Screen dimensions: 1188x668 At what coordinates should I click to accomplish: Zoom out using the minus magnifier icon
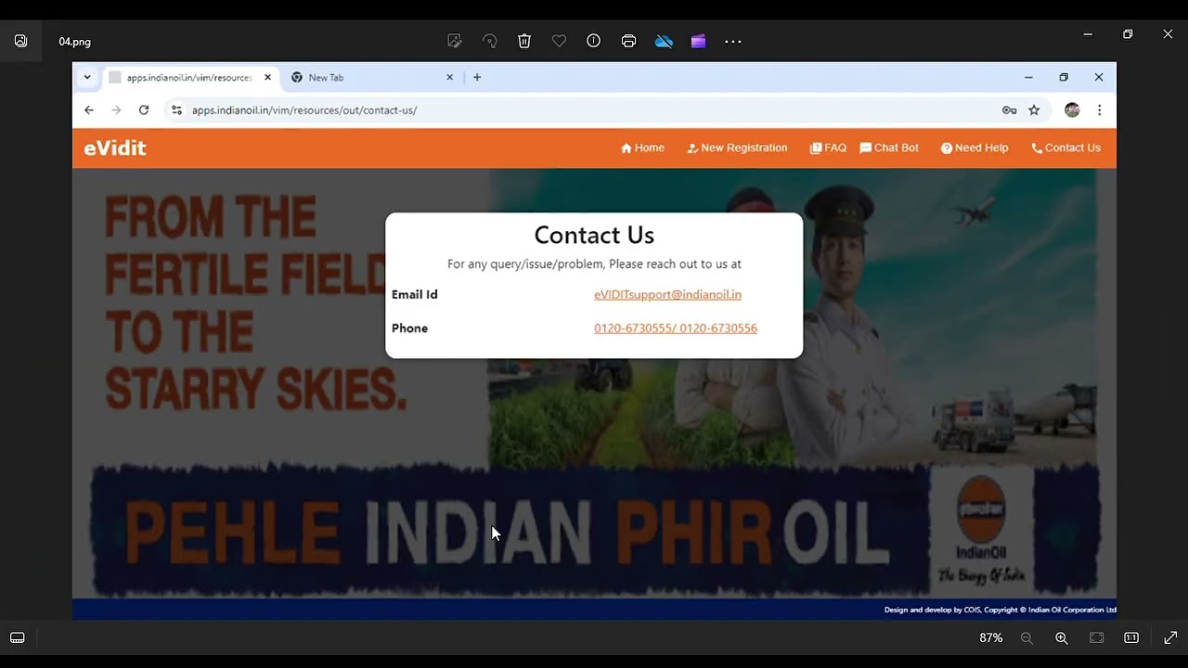click(x=1027, y=637)
